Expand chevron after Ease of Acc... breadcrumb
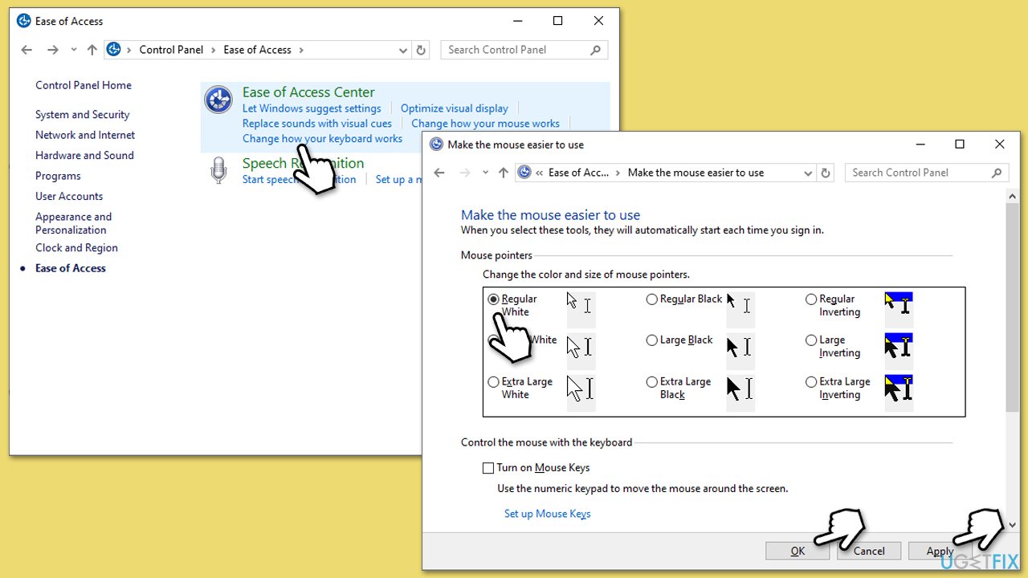Viewport: 1028px width, 578px height. [x=618, y=173]
